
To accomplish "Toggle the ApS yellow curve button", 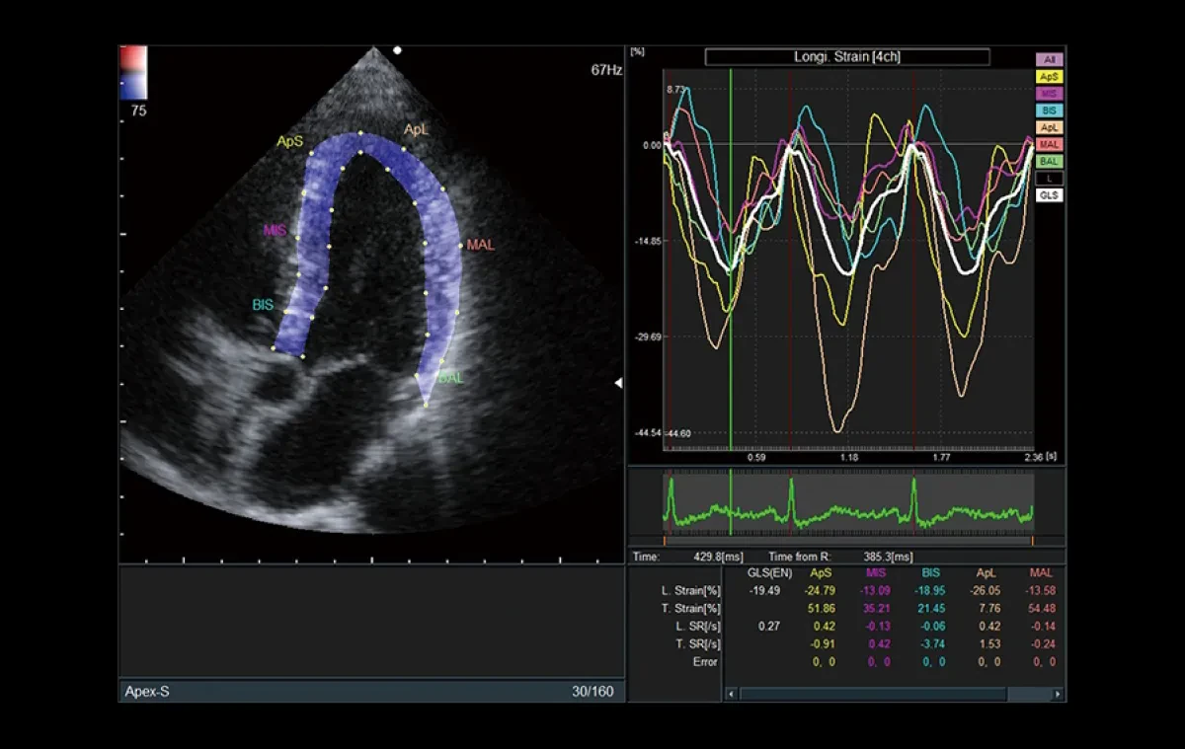I will point(1049,76).
